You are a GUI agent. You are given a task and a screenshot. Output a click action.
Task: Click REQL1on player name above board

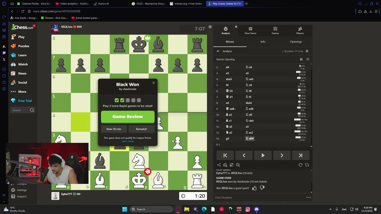(67, 27)
